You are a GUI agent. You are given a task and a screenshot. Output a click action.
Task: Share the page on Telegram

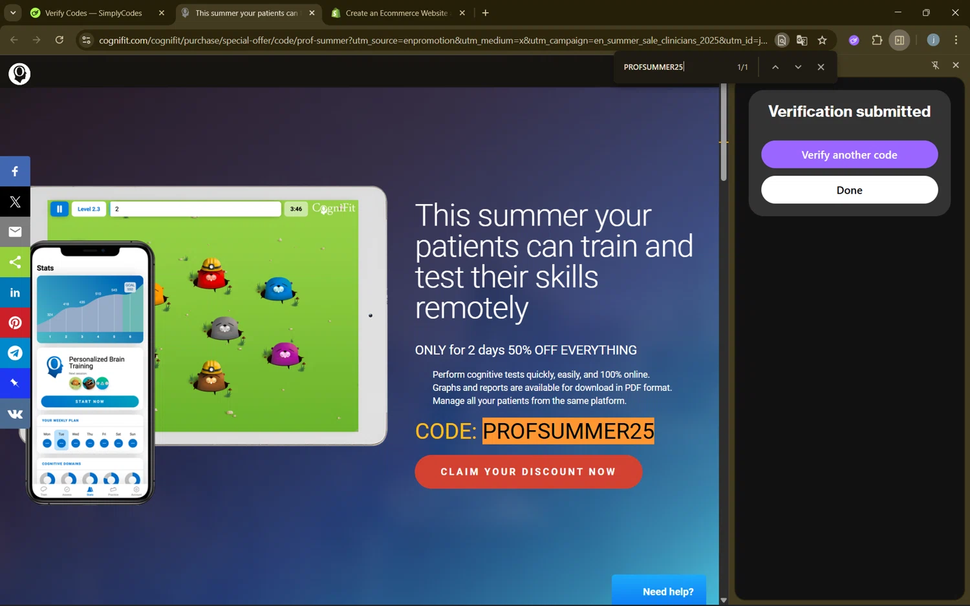(x=15, y=353)
